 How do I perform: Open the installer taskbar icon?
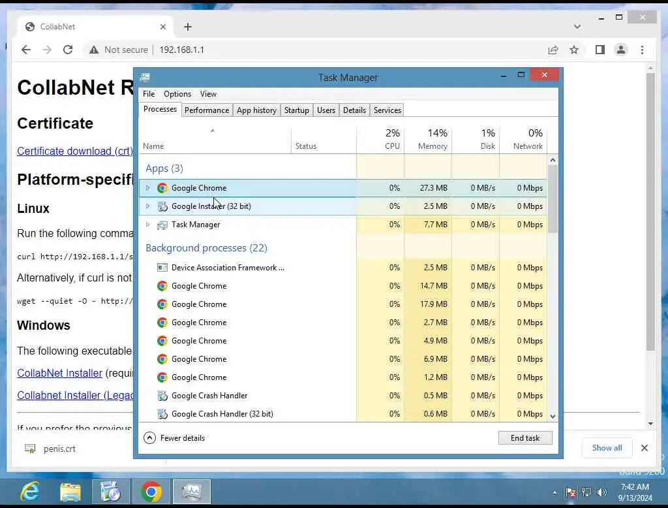110,492
